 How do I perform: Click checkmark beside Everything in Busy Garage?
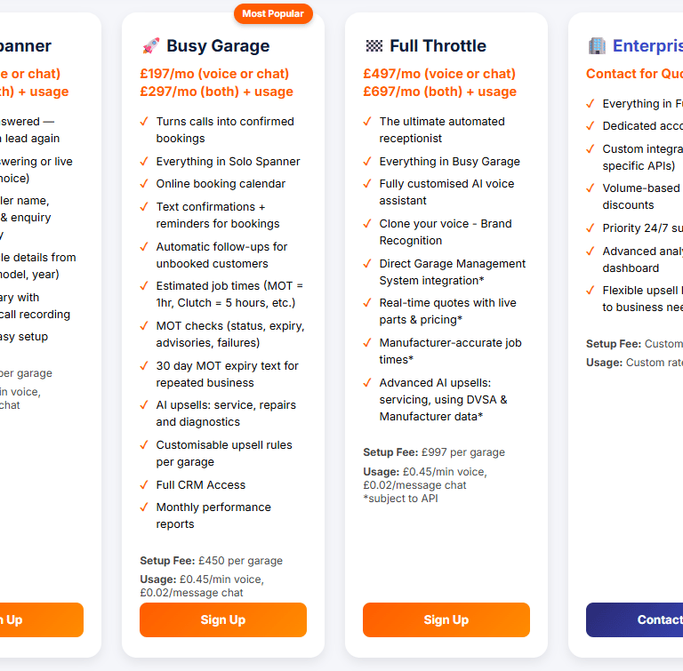(367, 162)
